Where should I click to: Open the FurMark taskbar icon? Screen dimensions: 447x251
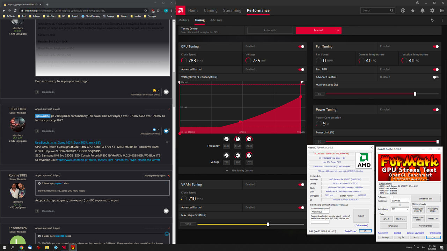click(x=72, y=248)
